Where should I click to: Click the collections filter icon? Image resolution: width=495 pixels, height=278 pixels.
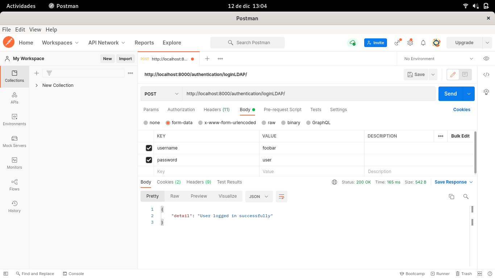pos(49,73)
